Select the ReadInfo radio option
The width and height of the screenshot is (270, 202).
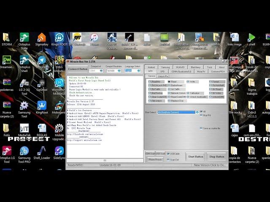(156, 82)
